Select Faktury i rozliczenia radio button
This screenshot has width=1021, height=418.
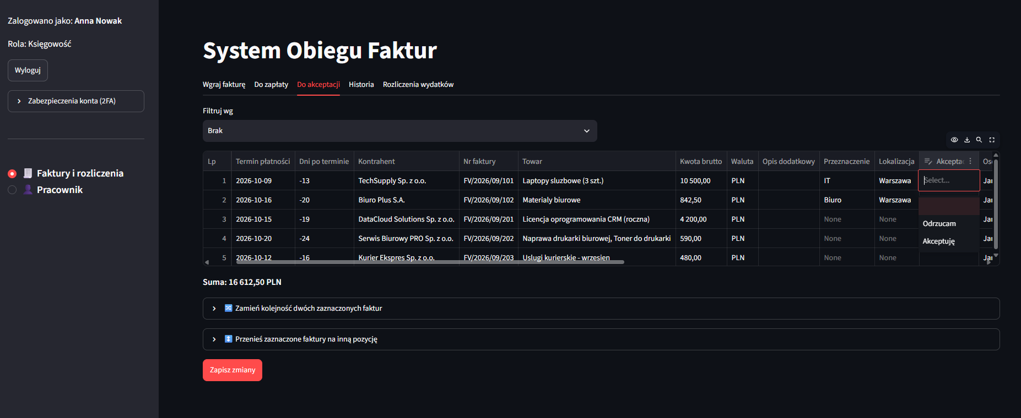[x=12, y=174]
